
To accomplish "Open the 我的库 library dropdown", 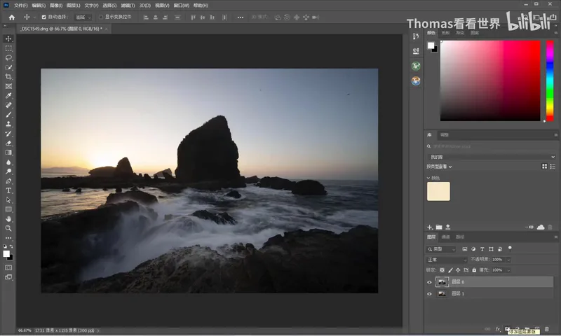I will point(491,157).
